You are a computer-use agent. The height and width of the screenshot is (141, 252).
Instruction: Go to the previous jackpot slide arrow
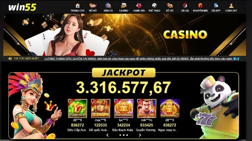coord(107,135)
